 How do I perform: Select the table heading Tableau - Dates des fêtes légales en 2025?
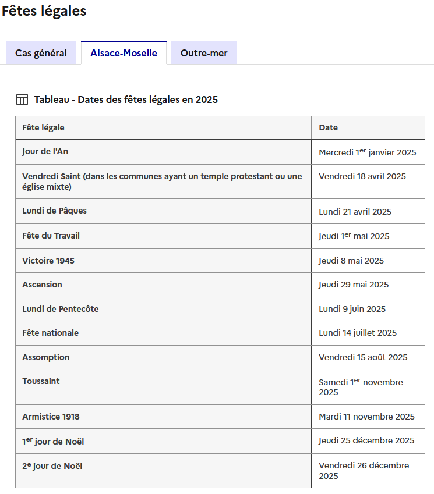(125, 99)
